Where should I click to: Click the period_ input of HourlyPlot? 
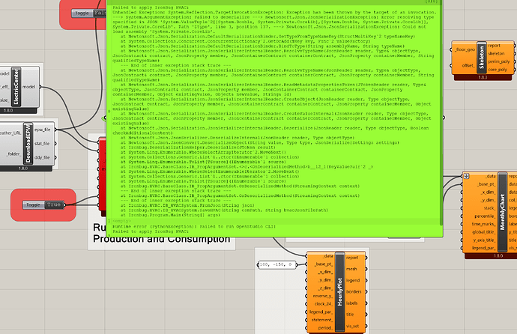tap(326, 328)
